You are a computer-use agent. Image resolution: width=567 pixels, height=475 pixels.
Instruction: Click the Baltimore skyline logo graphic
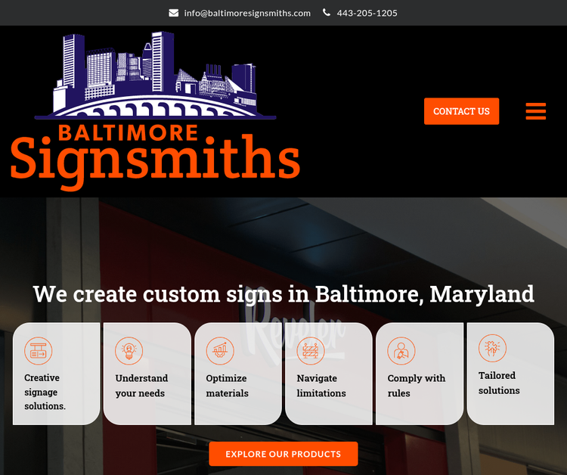click(x=156, y=75)
